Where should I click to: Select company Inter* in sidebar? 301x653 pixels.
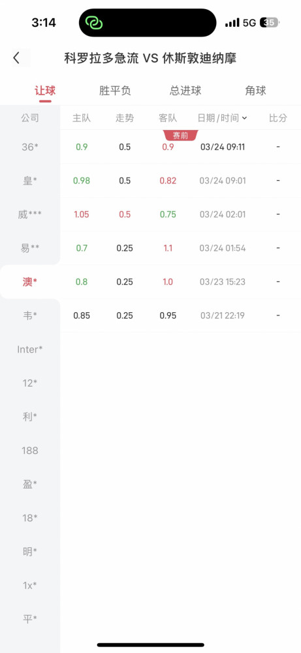tap(30, 349)
